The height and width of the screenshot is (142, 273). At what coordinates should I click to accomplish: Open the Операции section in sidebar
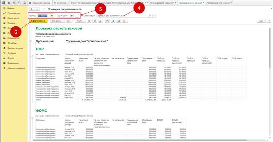click(12, 53)
